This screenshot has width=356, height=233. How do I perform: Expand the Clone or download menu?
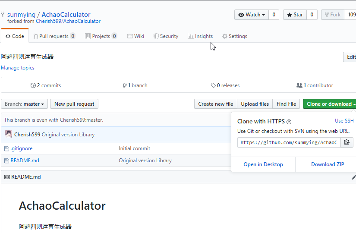(330, 104)
